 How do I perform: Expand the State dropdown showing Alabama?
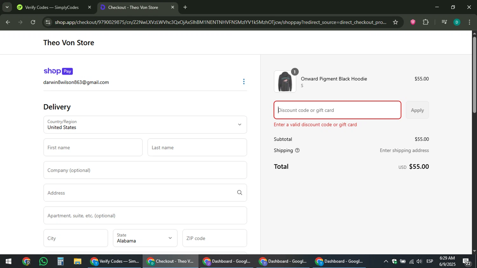click(145, 238)
